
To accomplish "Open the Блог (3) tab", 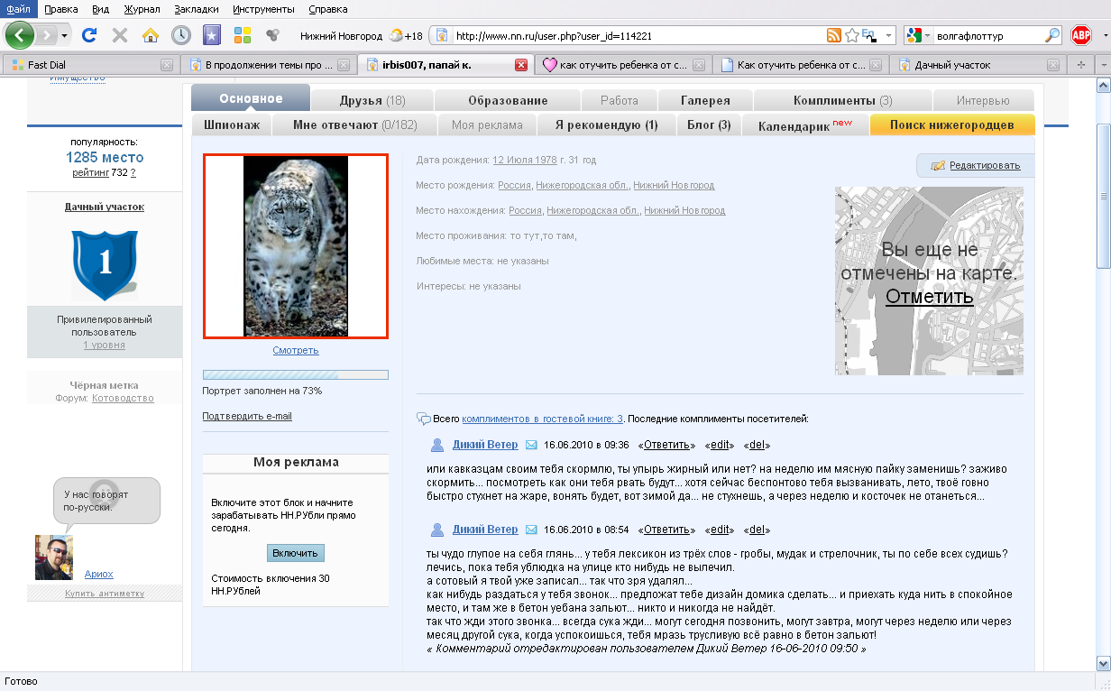I will 709,125.
